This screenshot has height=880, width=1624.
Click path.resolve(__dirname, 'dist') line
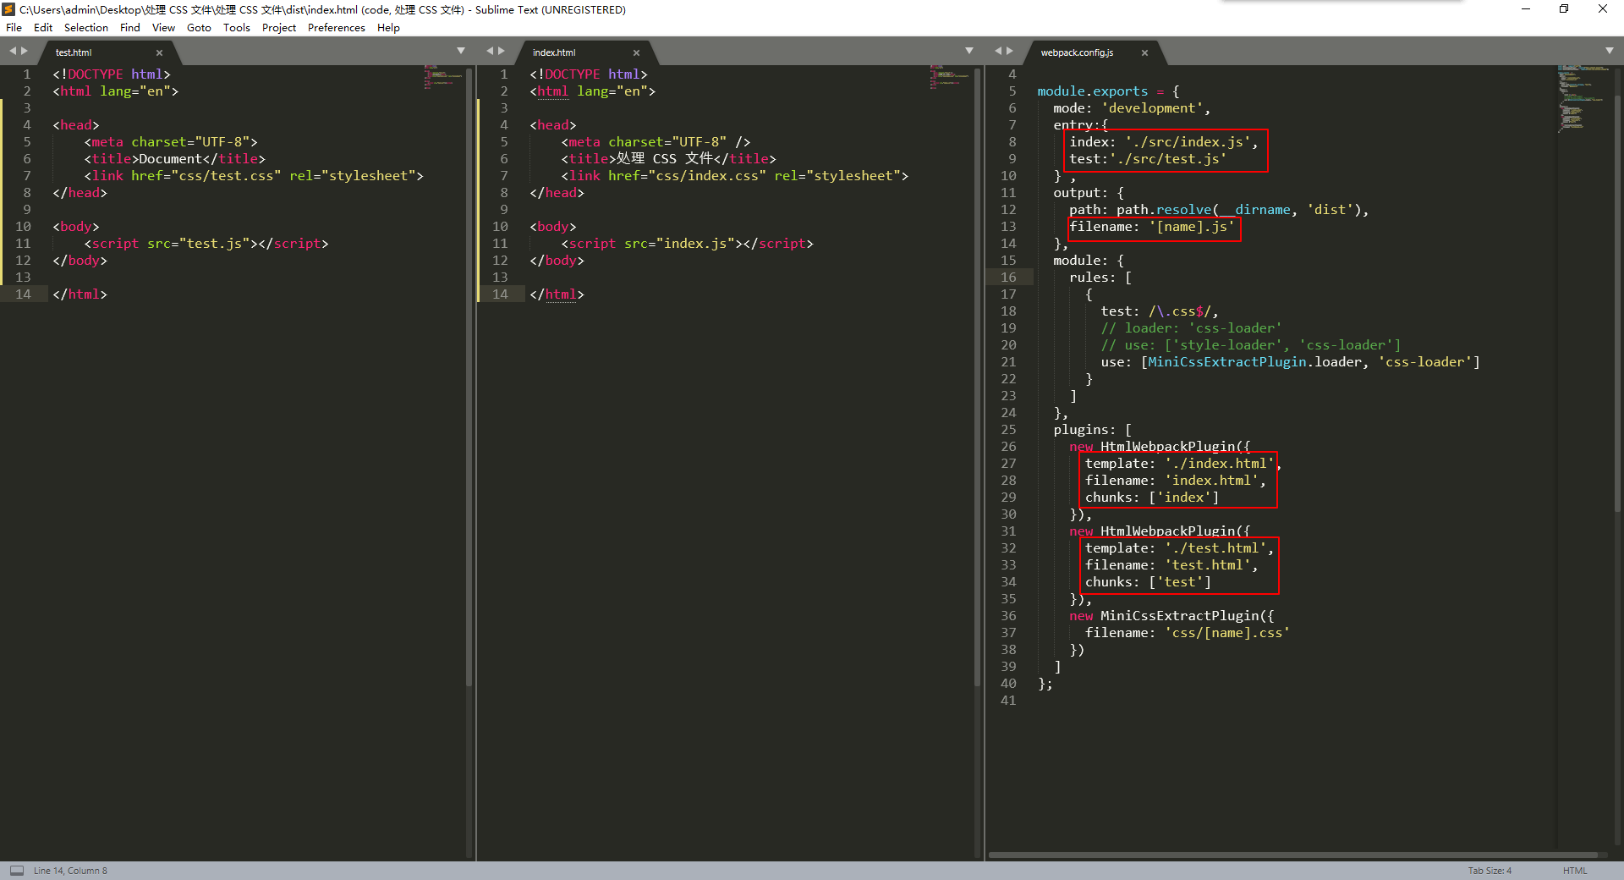1219,210
